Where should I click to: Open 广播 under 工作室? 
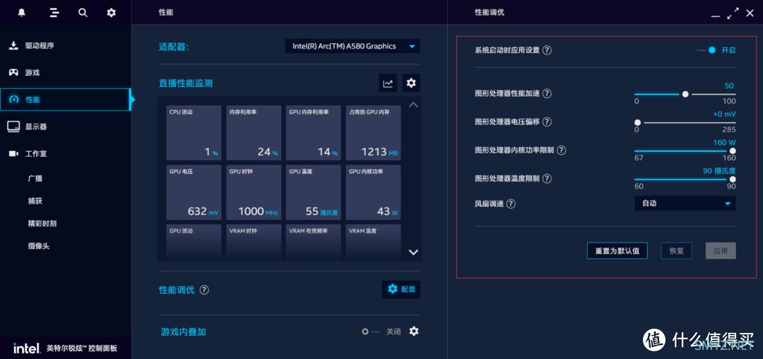pos(35,178)
